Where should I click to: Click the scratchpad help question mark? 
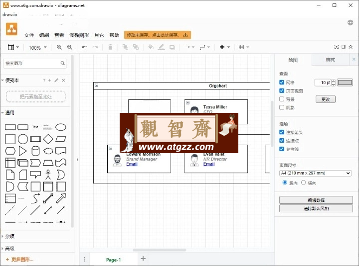point(44,81)
